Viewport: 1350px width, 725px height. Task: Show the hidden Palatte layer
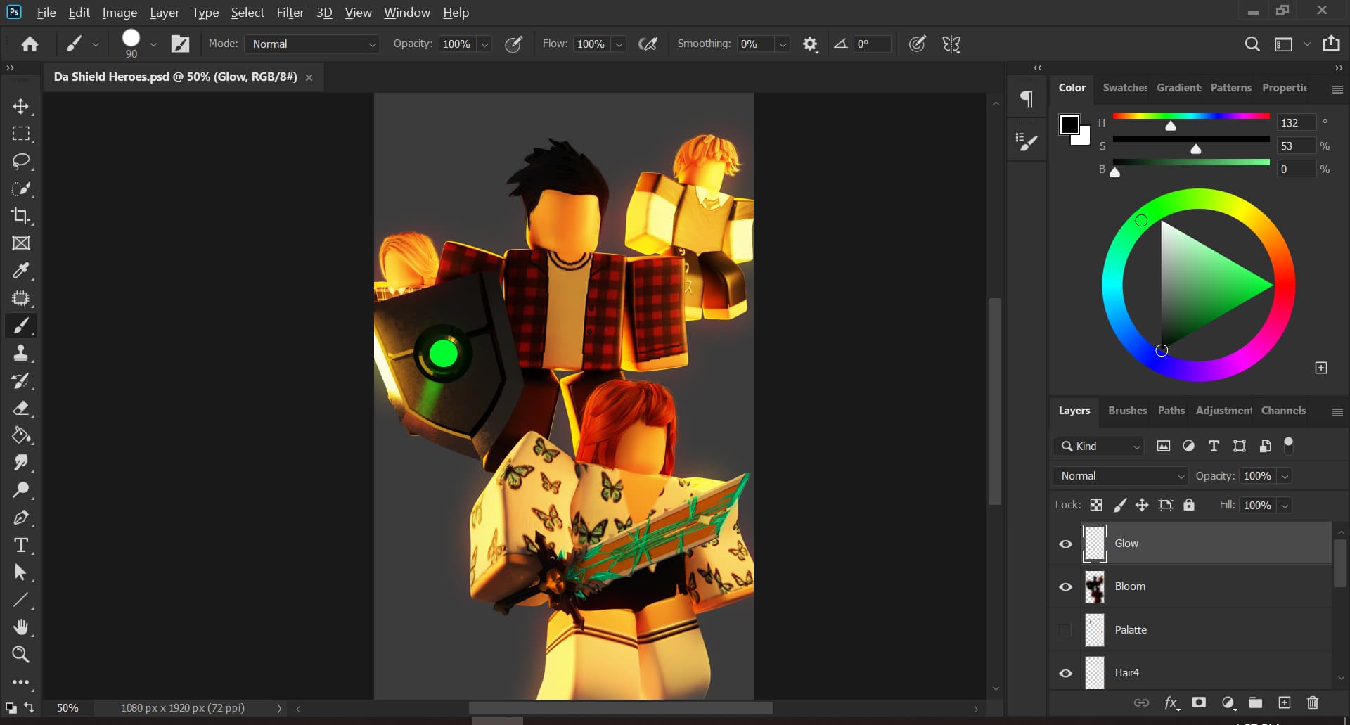click(x=1065, y=630)
